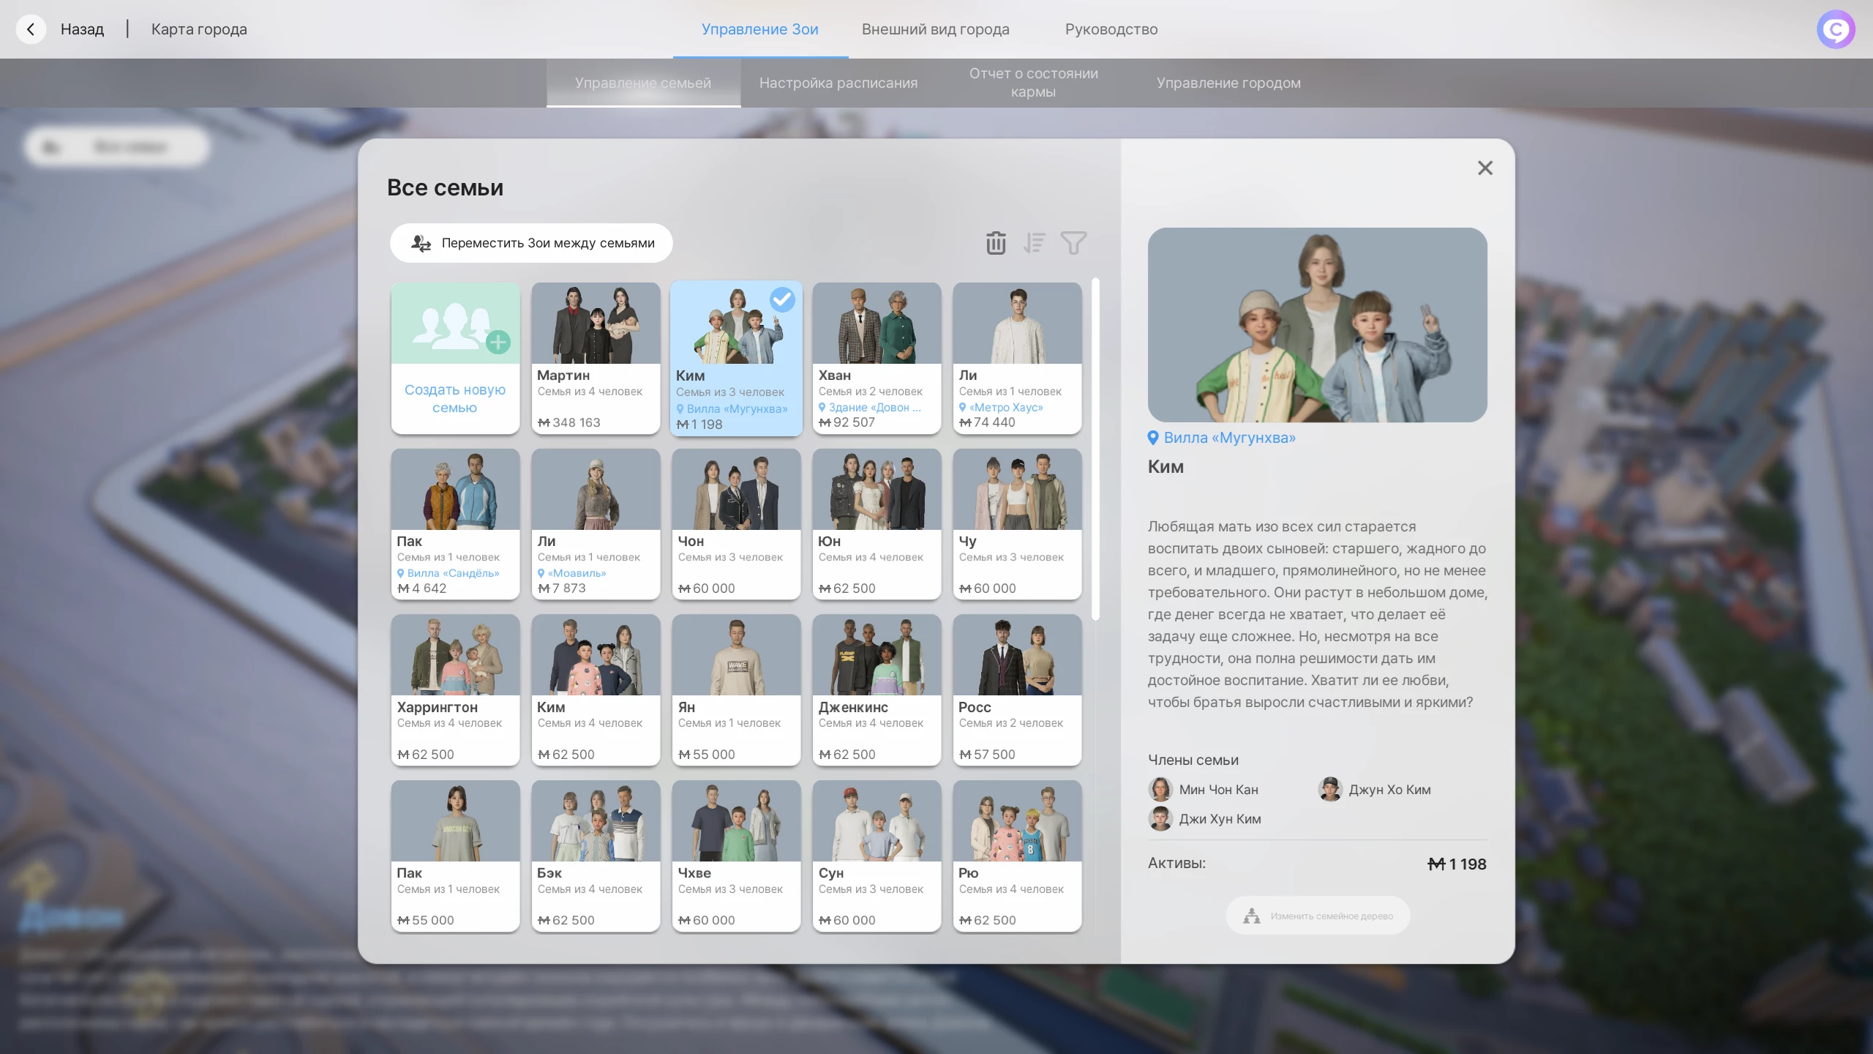Image resolution: width=1873 pixels, height=1054 pixels.
Task: Click the Мин Чон Кан member avatar
Action: coord(1160,790)
